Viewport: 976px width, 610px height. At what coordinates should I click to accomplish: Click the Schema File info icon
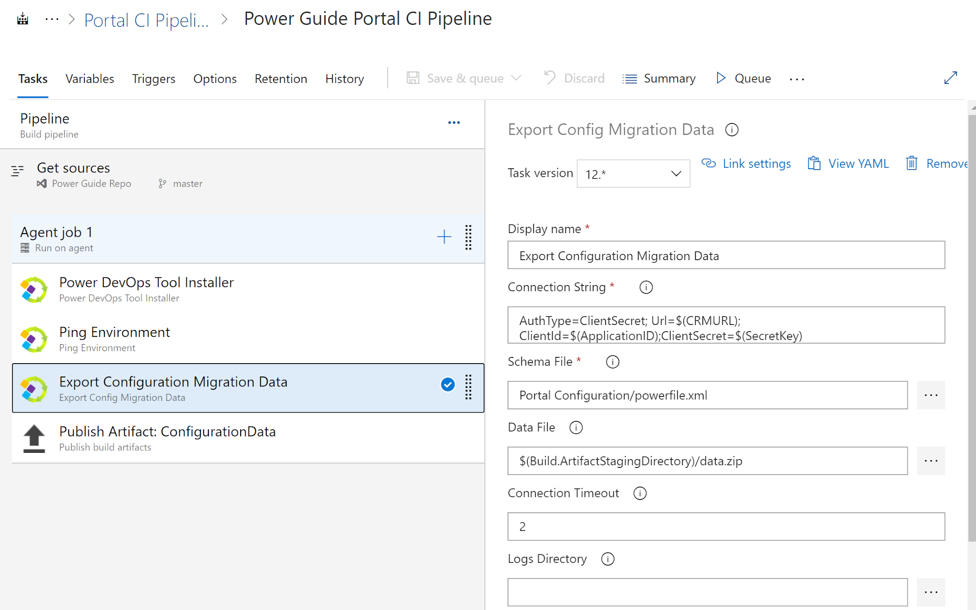point(612,362)
